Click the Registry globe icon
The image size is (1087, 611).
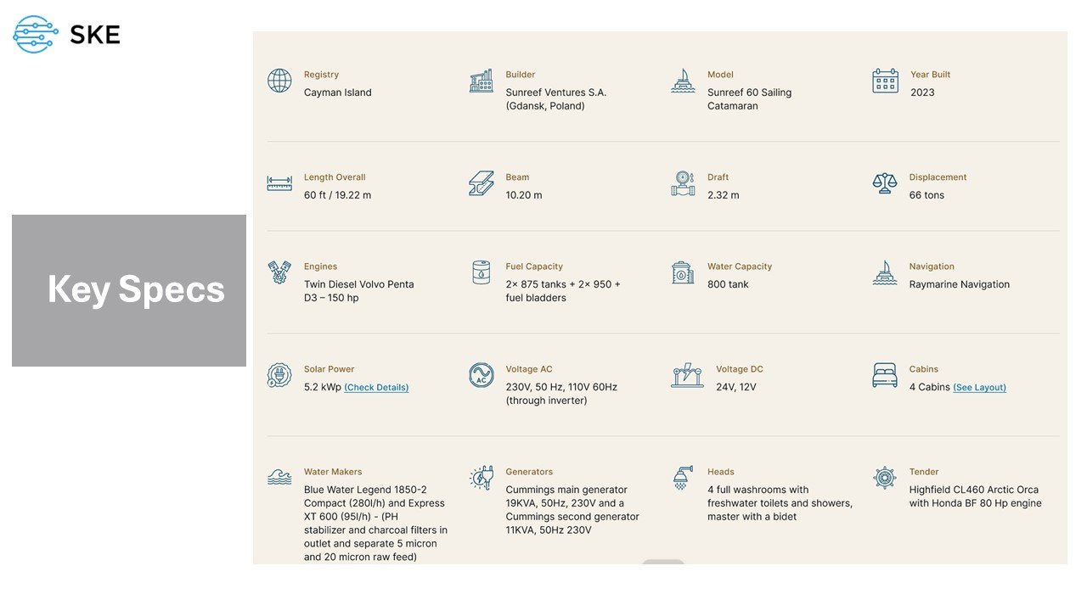point(279,81)
